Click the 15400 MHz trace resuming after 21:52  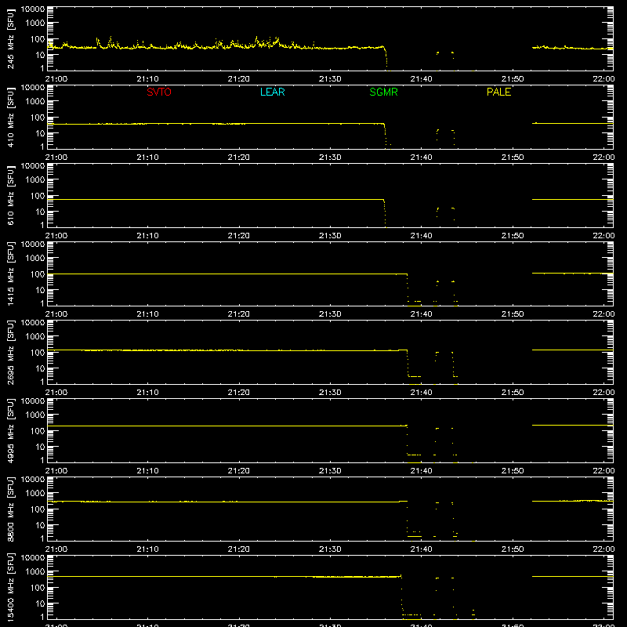coord(572,576)
